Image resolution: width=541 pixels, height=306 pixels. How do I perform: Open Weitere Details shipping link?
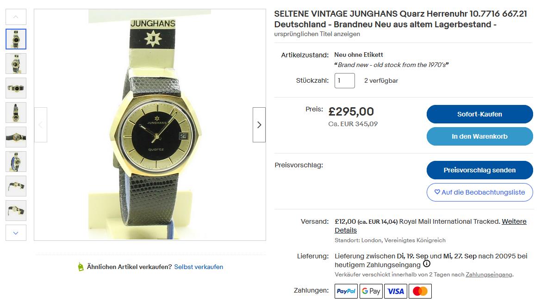click(x=514, y=221)
